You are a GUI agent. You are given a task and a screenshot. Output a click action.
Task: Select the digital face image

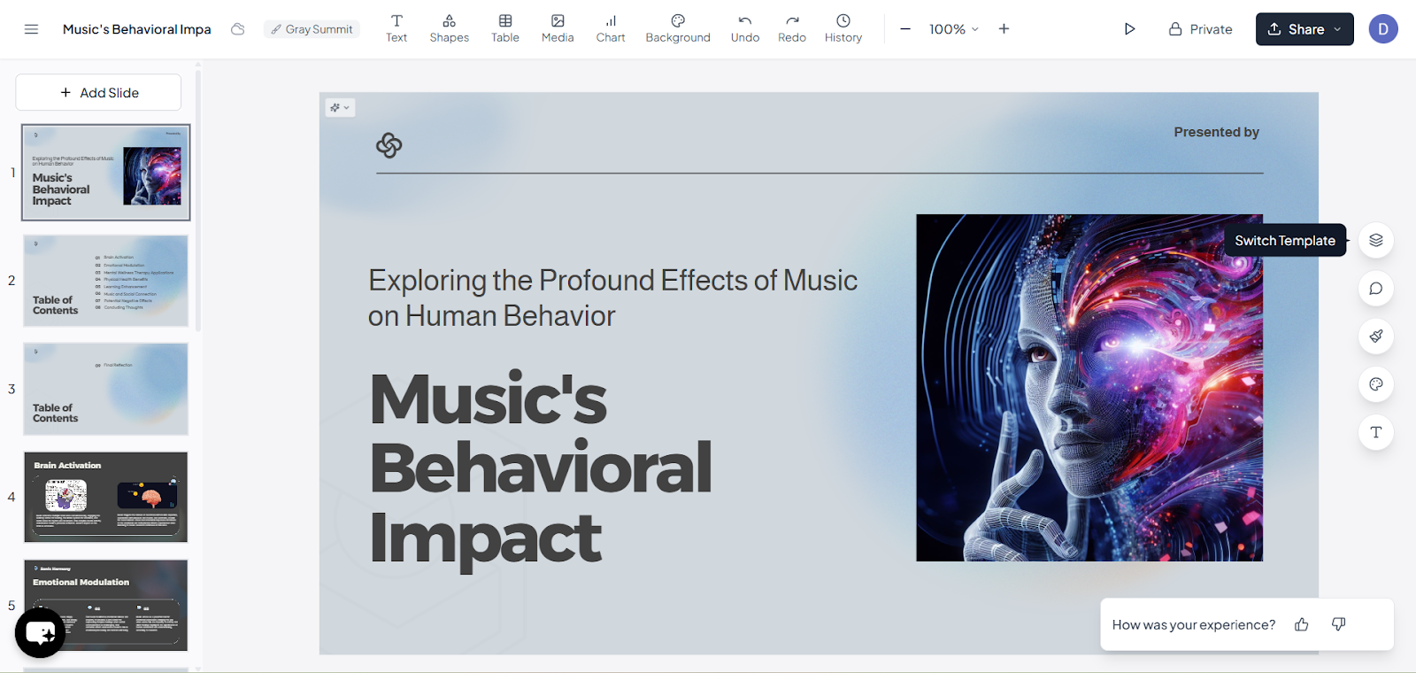click(1089, 388)
